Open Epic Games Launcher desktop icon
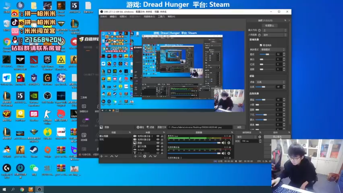The width and height of the screenshot is (343, 193). pos(48,63)
